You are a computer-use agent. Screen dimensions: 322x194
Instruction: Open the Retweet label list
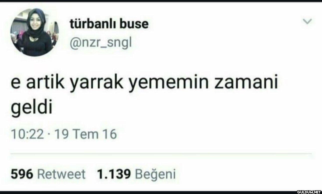click(61, 174)
